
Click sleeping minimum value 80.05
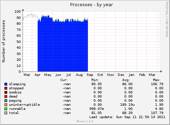[x=96, y=84]
